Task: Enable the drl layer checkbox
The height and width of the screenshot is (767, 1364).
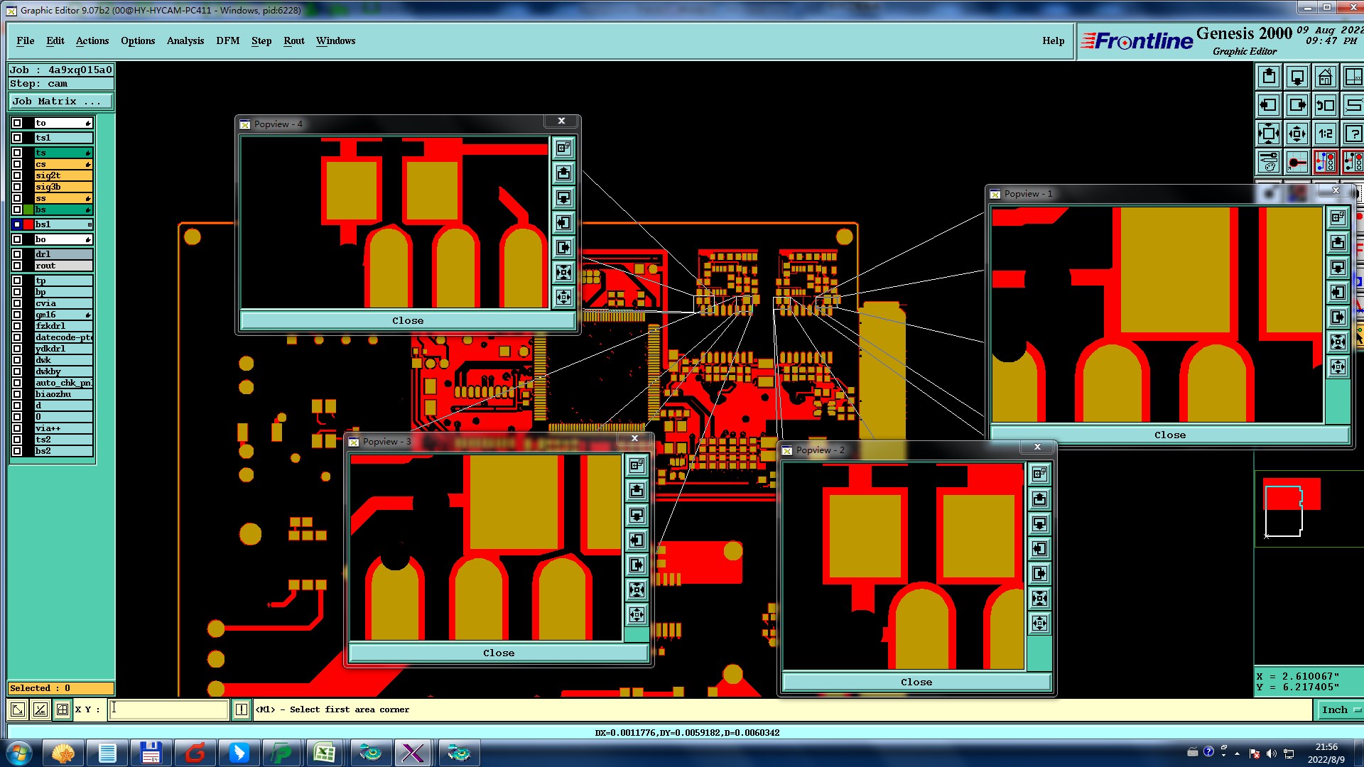Action: (17, 254)
